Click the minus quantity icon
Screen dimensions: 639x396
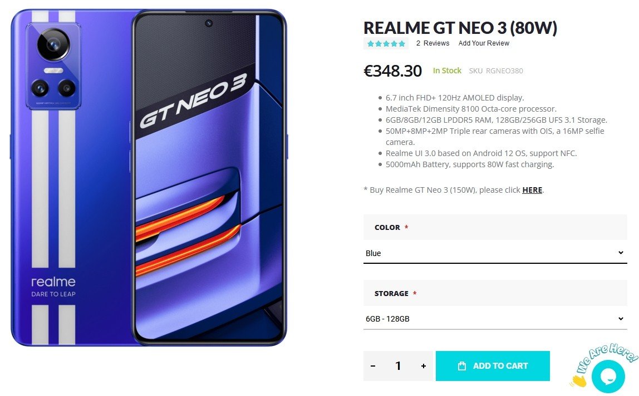373,366
